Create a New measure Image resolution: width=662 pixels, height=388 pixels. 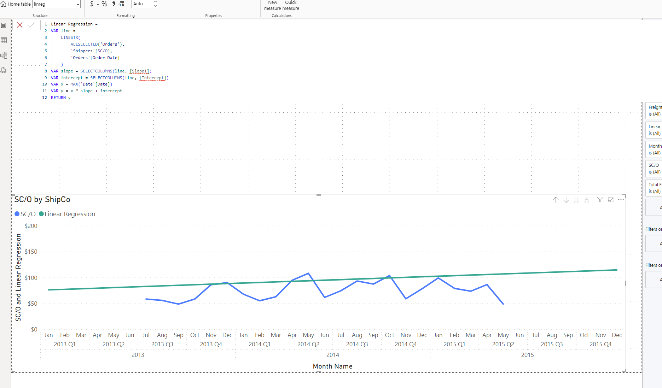tap(273, 5)
